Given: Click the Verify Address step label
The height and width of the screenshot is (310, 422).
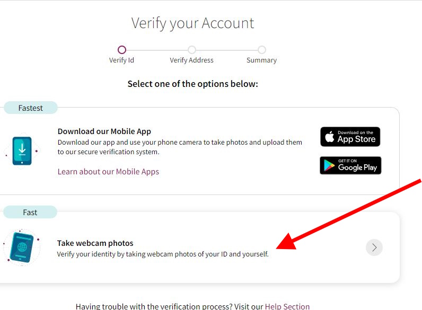Looking at the screenshot, I should (x=191, y=60).
